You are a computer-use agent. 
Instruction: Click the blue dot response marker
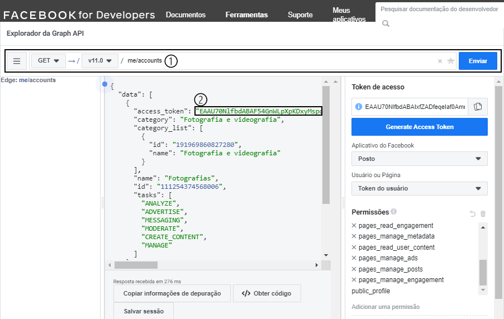click(x=105, y=84)
